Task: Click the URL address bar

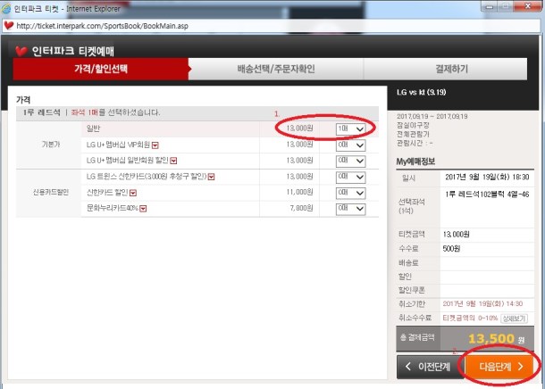Action: (x=271, y=26)
